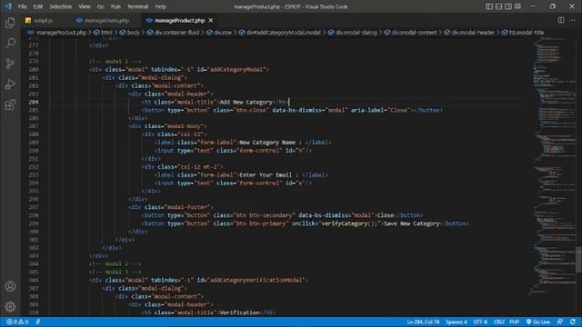Screen dimensions: 582x327
Task: Expand div.modal-content breadcrumb
Action: pyautogui.click(x=415, y=33)
